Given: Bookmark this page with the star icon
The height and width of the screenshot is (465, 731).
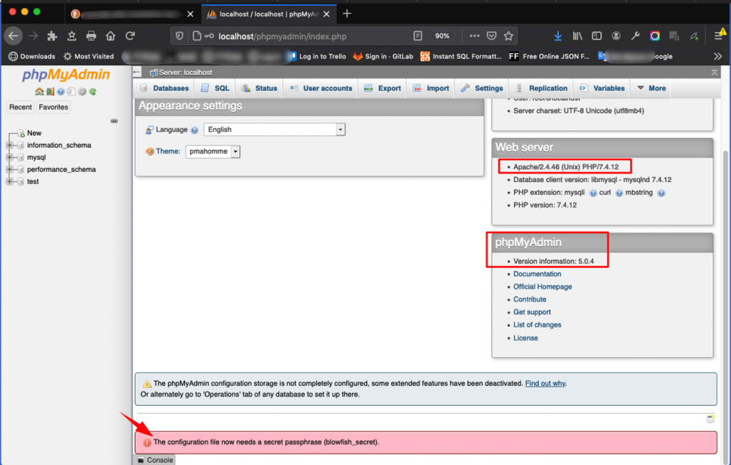Looking at the screenshot, I should click(x=508, y=36).
